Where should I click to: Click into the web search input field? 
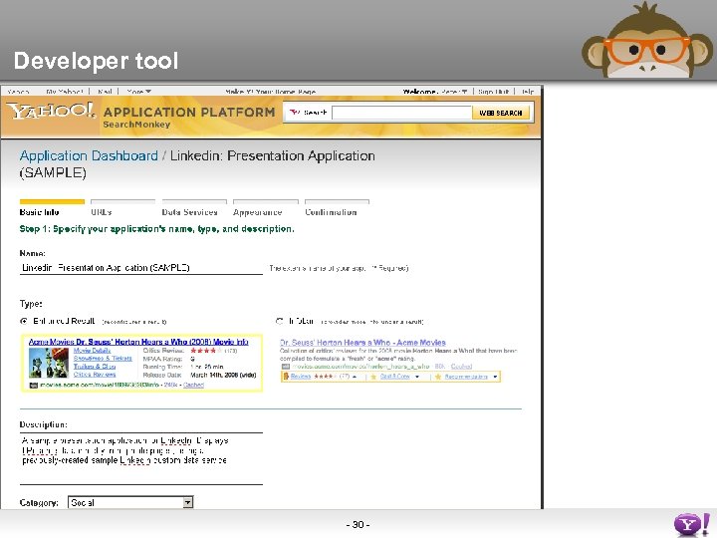point(402,113)
